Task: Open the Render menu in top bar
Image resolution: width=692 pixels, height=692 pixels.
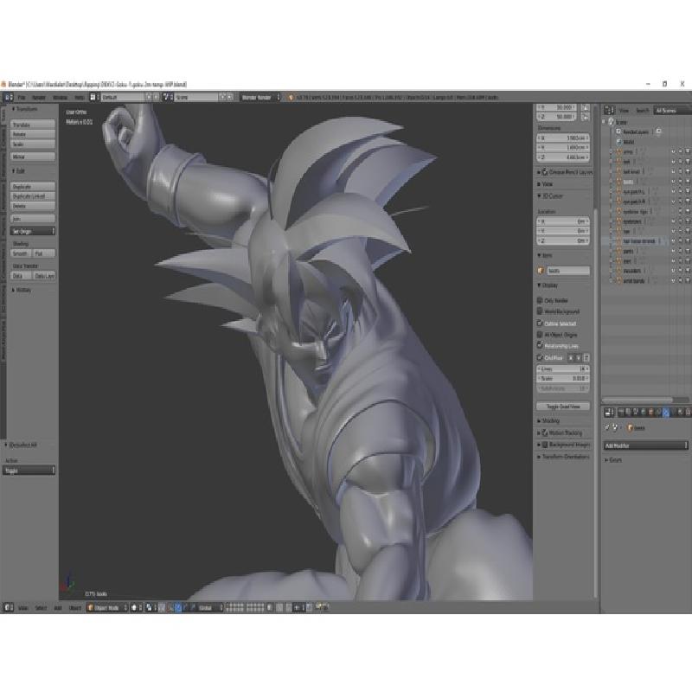Action: click(x=39, y=97)
